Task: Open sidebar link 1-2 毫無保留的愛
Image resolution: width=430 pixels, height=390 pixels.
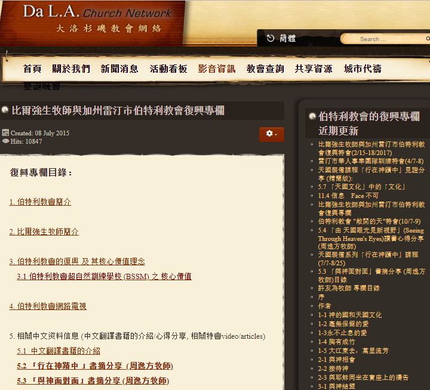Action: coord(343,324)
